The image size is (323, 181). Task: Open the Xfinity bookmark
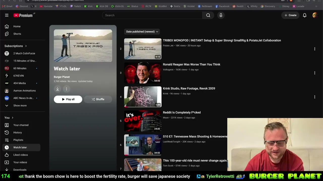252,6
